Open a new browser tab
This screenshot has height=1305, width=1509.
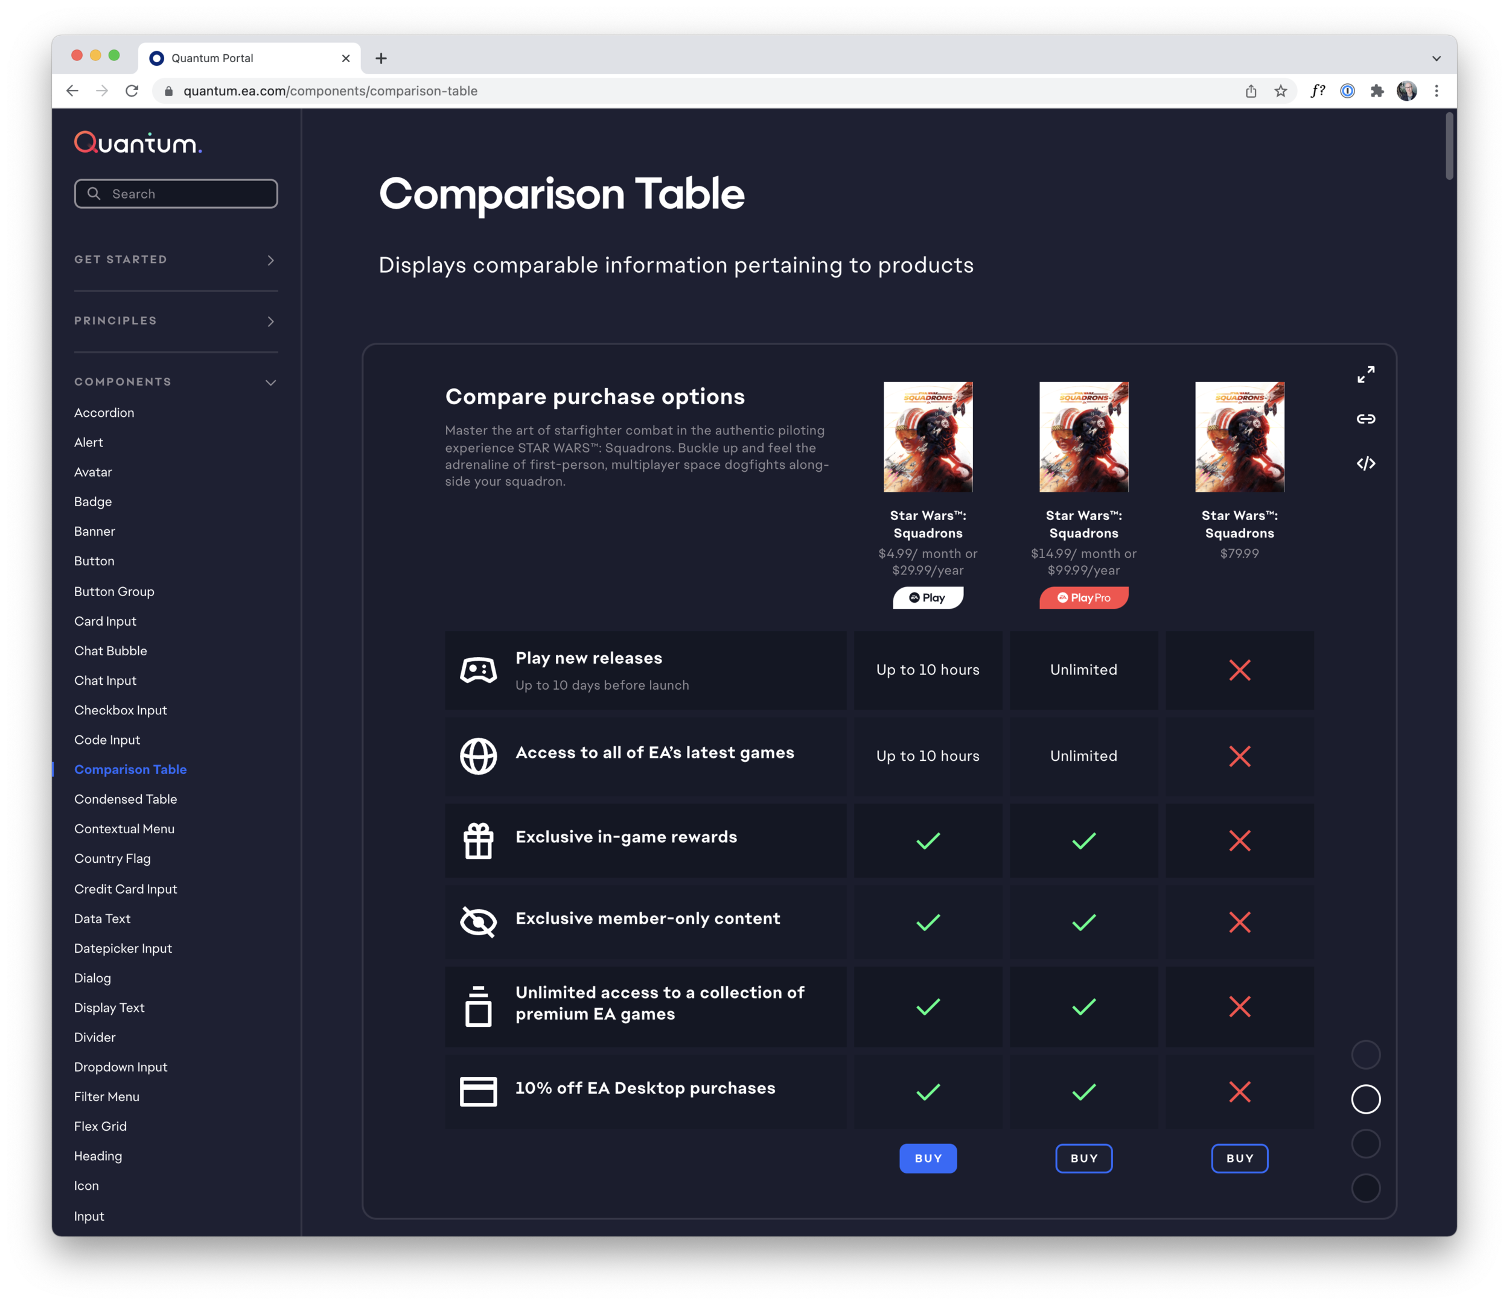[x=381, y=59]
